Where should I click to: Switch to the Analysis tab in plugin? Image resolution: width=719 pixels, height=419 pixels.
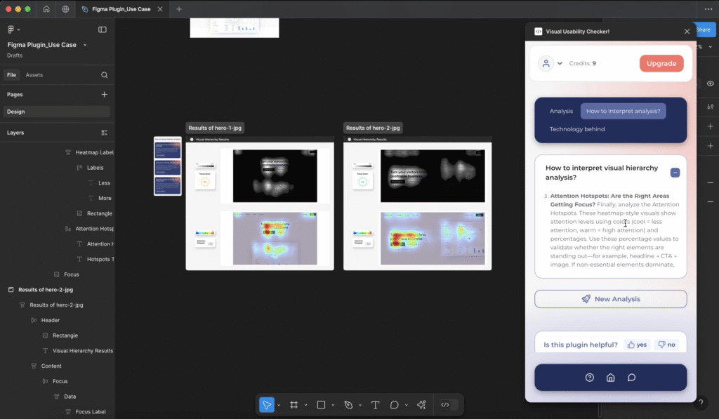(x=561, y=111)
